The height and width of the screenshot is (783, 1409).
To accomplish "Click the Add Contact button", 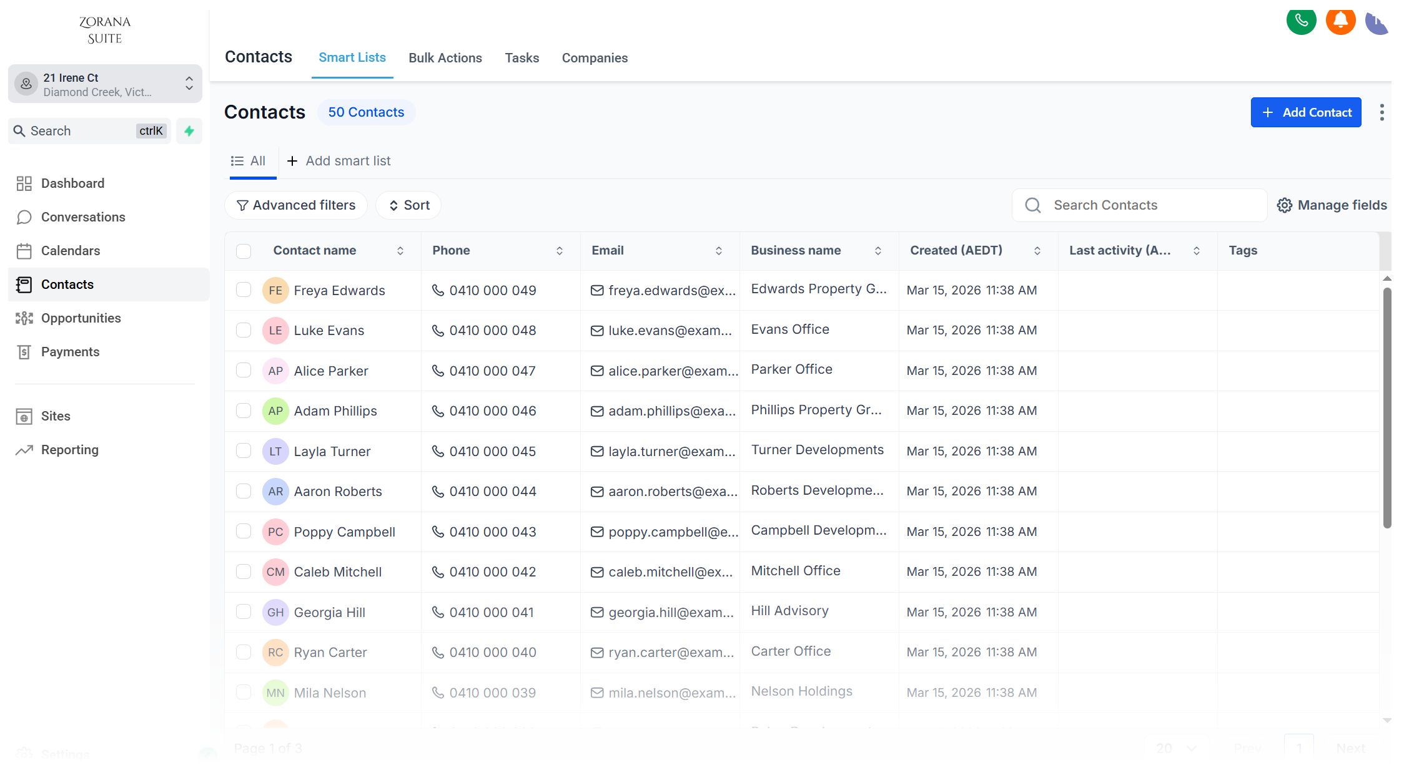I will 1305,112.
